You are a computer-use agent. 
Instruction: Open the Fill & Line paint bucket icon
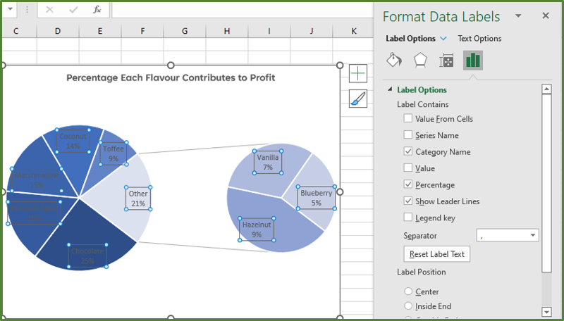394,60
